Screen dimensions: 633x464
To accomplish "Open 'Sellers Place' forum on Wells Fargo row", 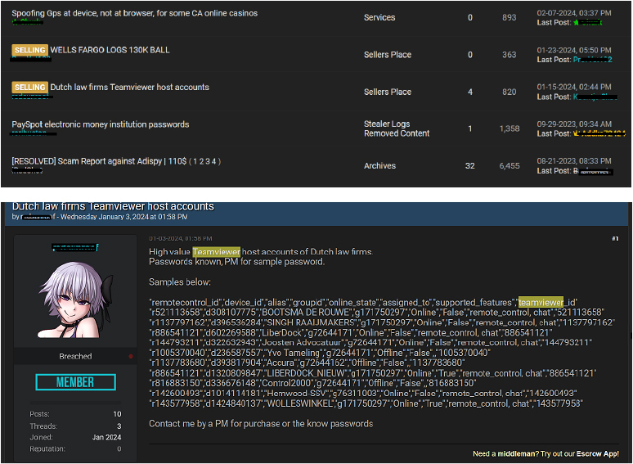I will [388, 55].
